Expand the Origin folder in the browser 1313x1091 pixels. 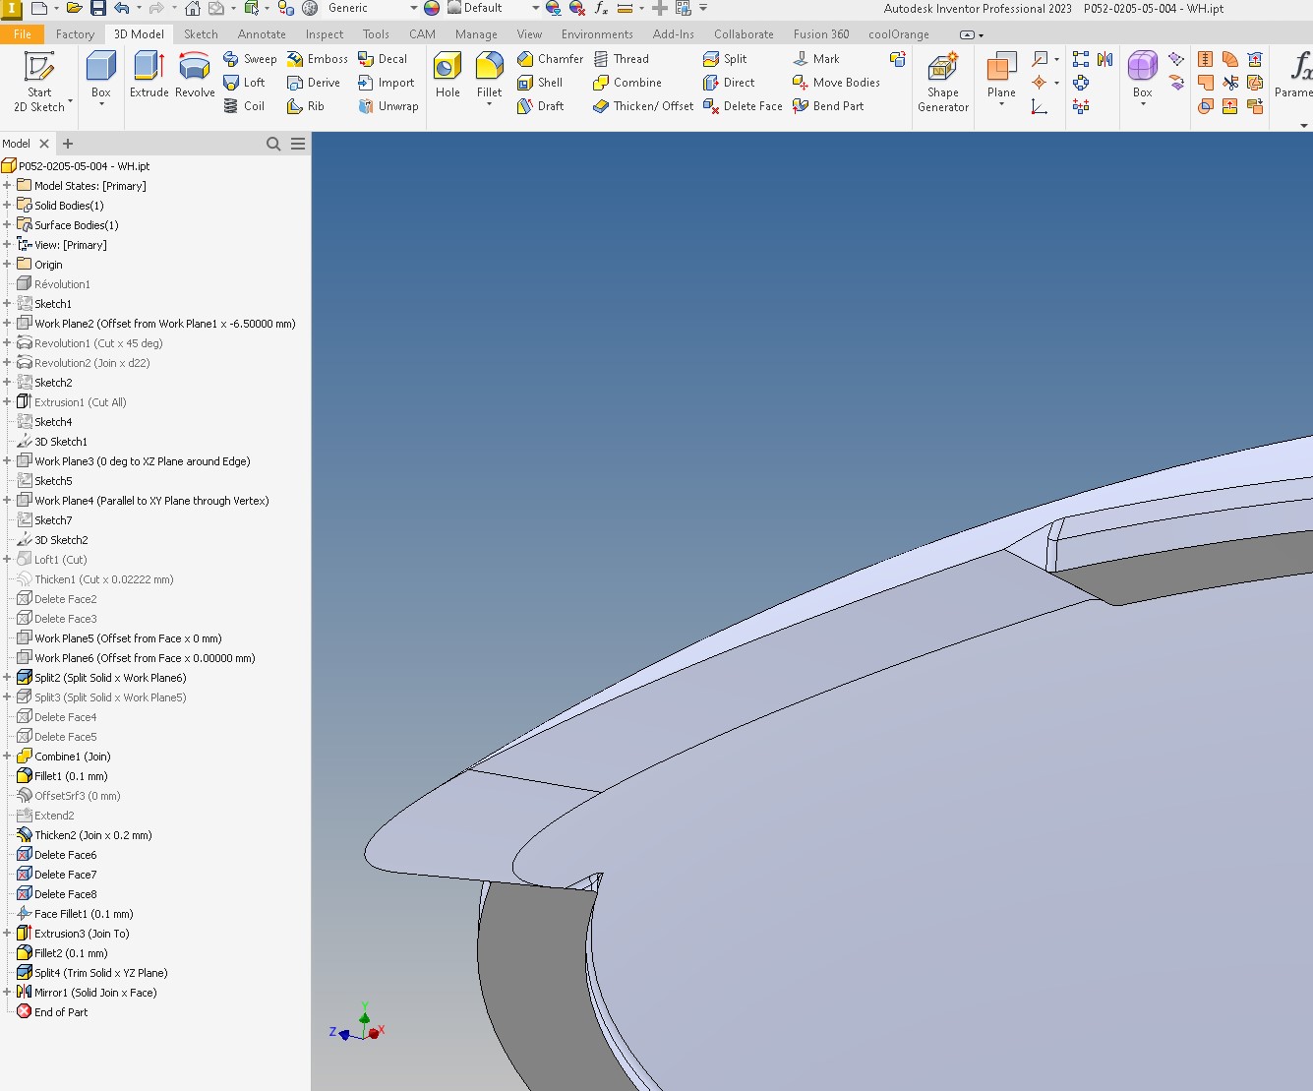click(x=8, y=264)
